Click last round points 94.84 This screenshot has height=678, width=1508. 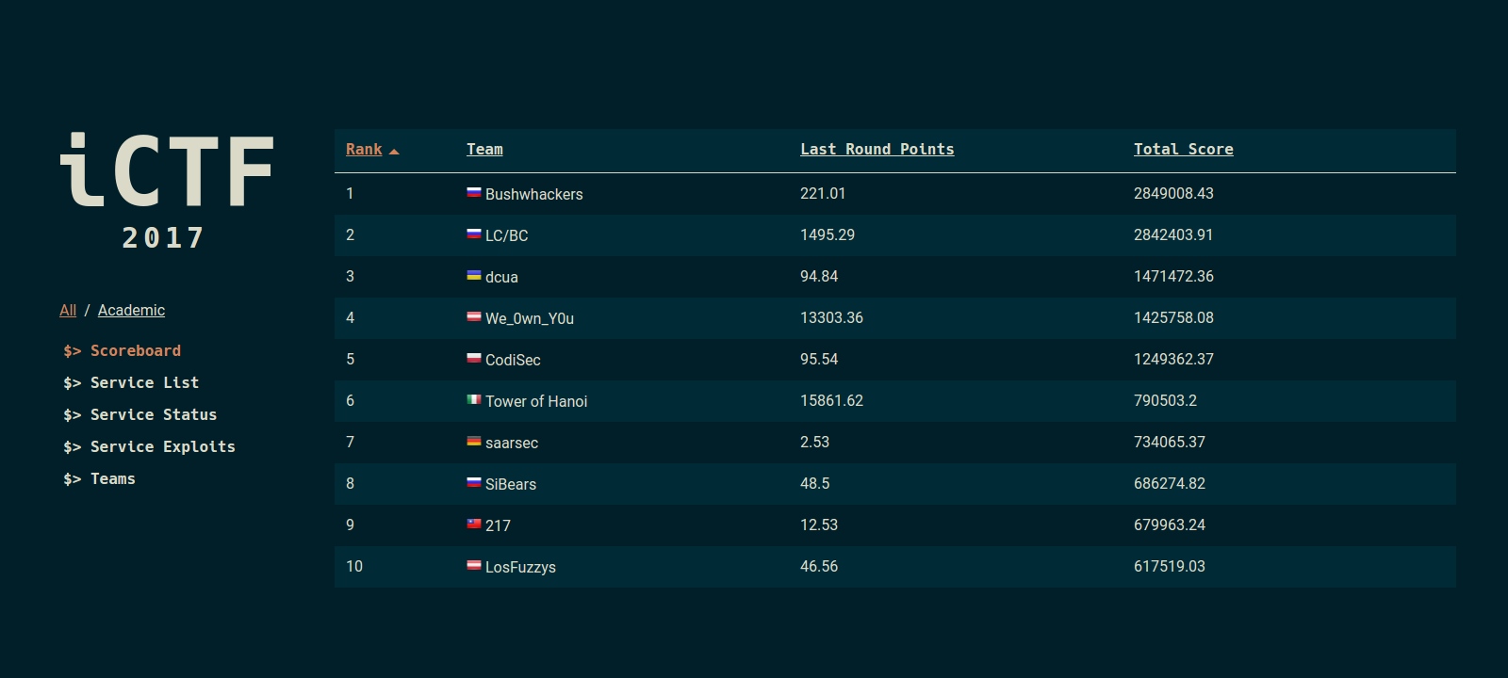point(819,276)
